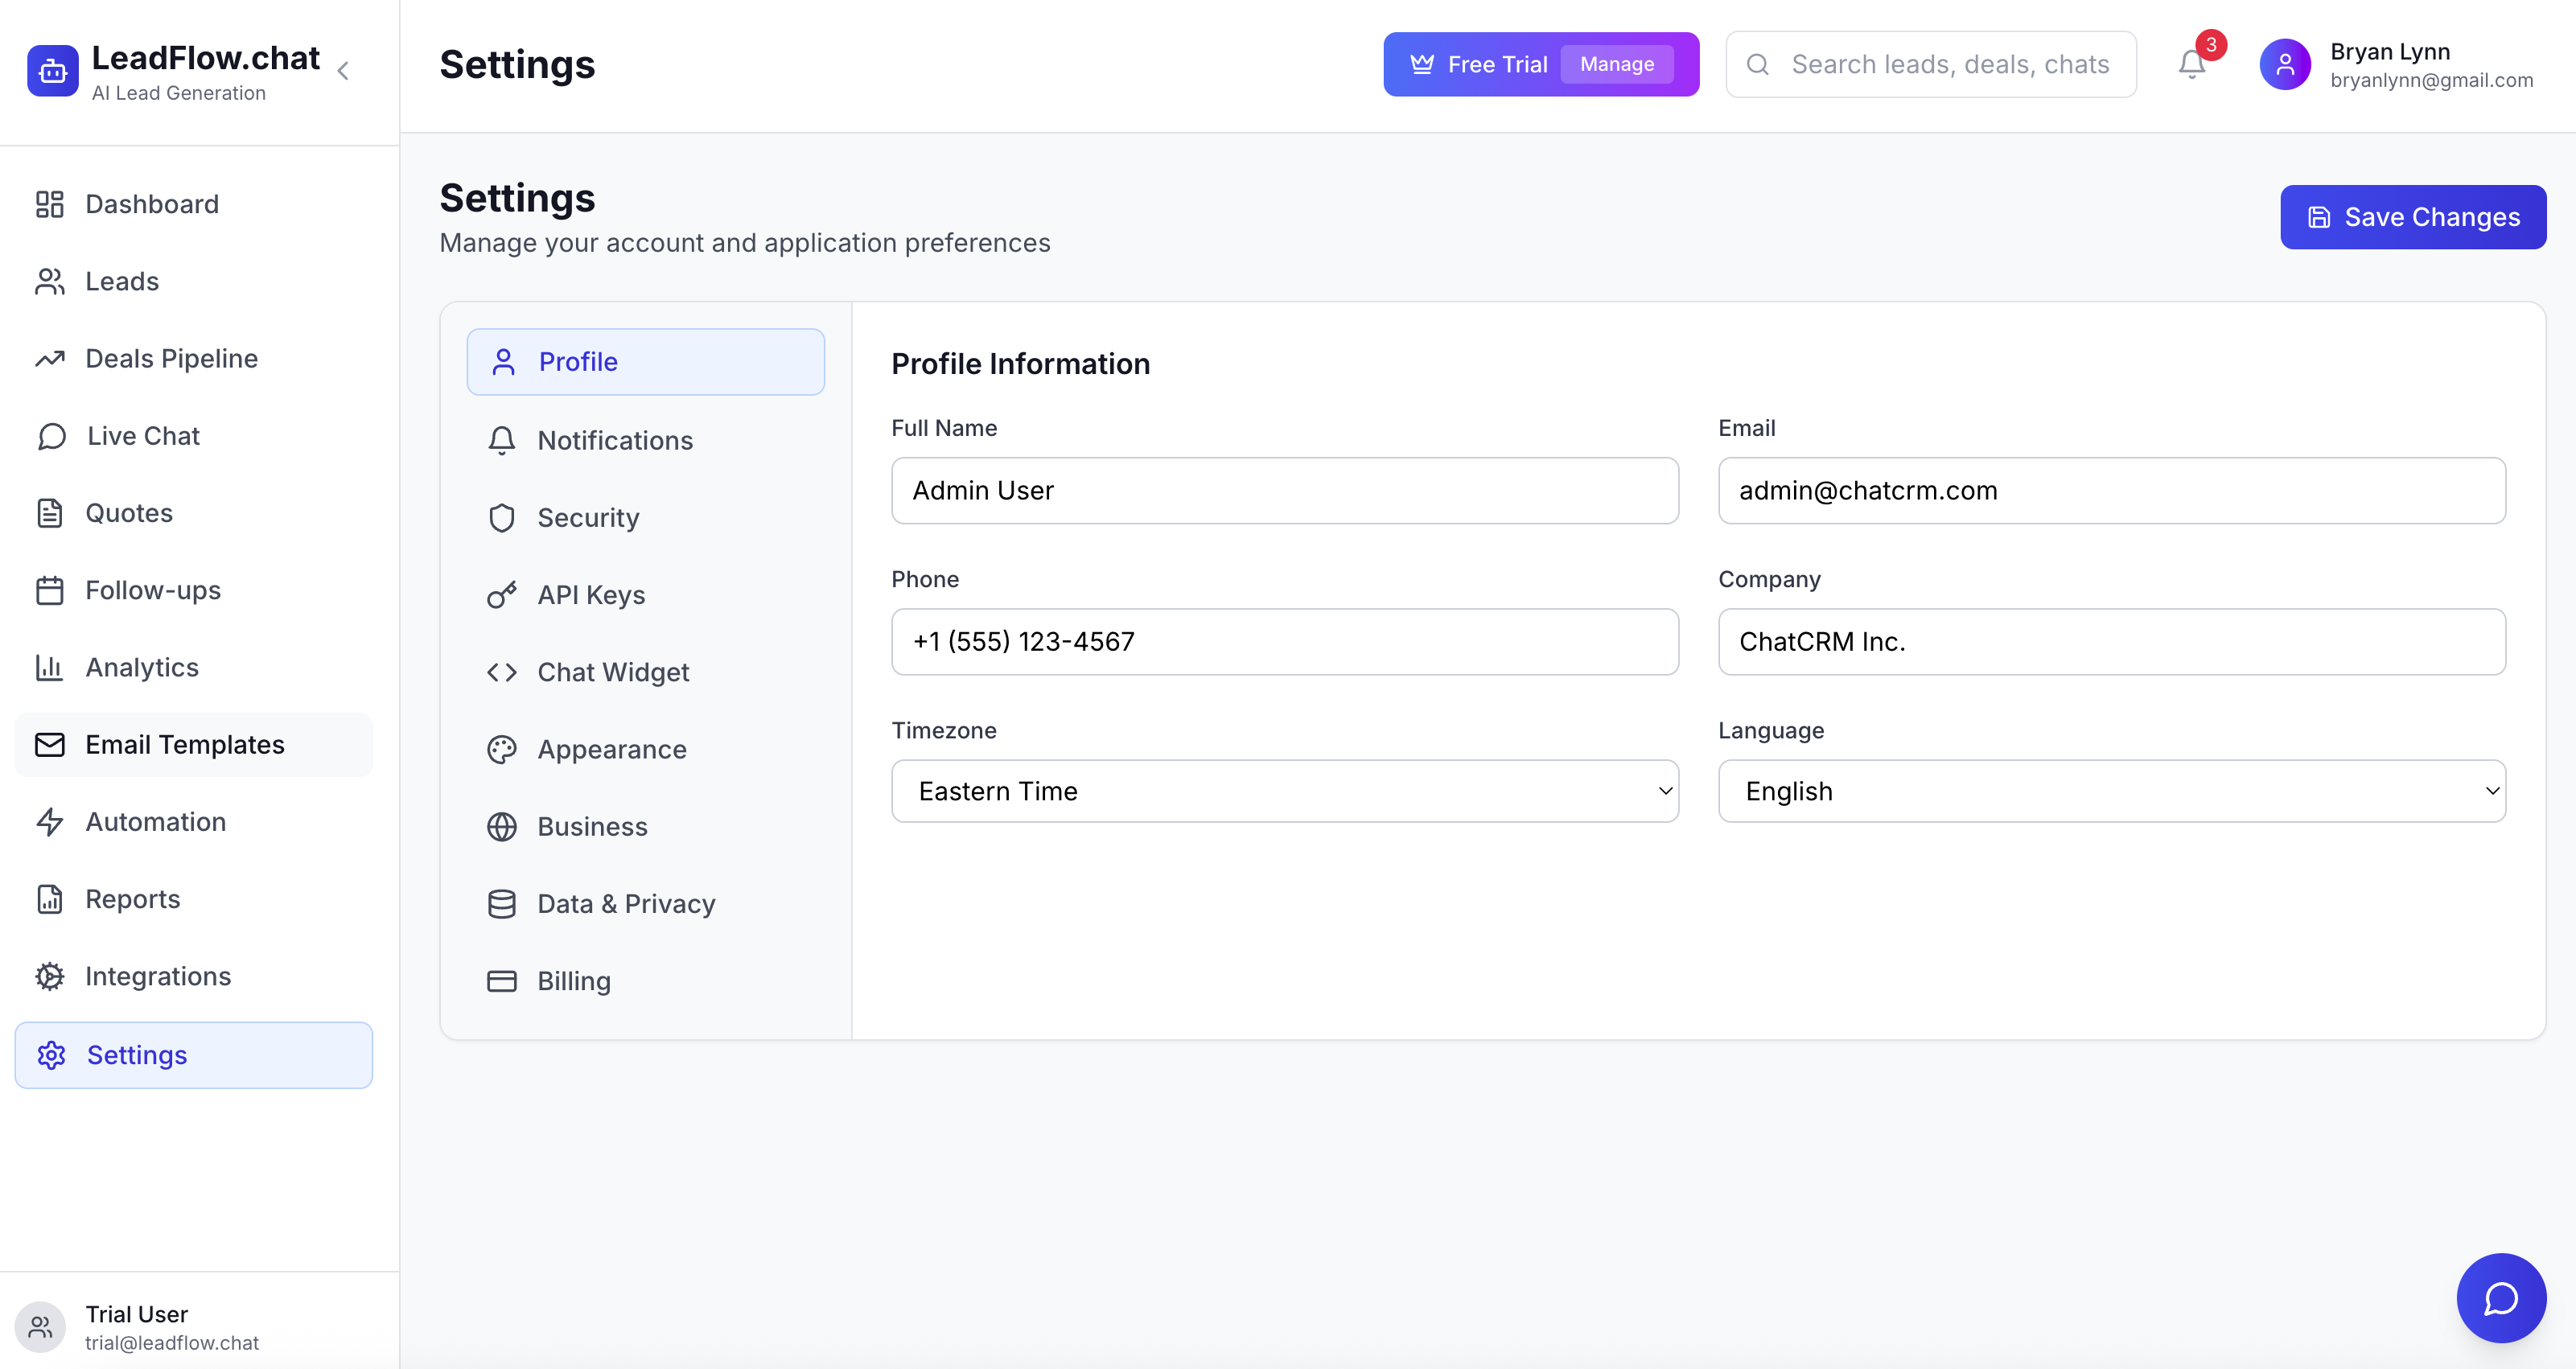Screen dimensions: 2576x1369
Task: Collapse the sidebar with the chevron
Action: (x=343, y=70)
